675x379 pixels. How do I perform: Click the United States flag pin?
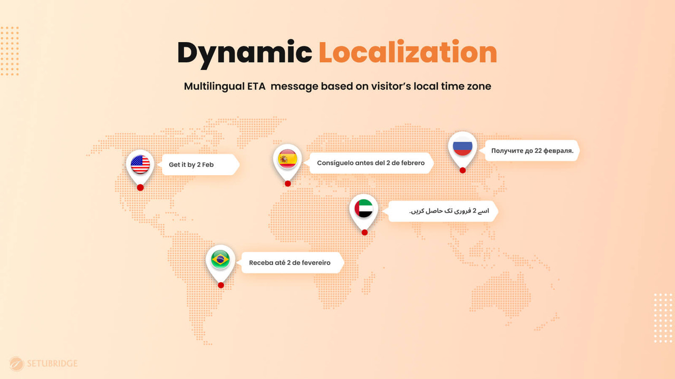[140, 163]
